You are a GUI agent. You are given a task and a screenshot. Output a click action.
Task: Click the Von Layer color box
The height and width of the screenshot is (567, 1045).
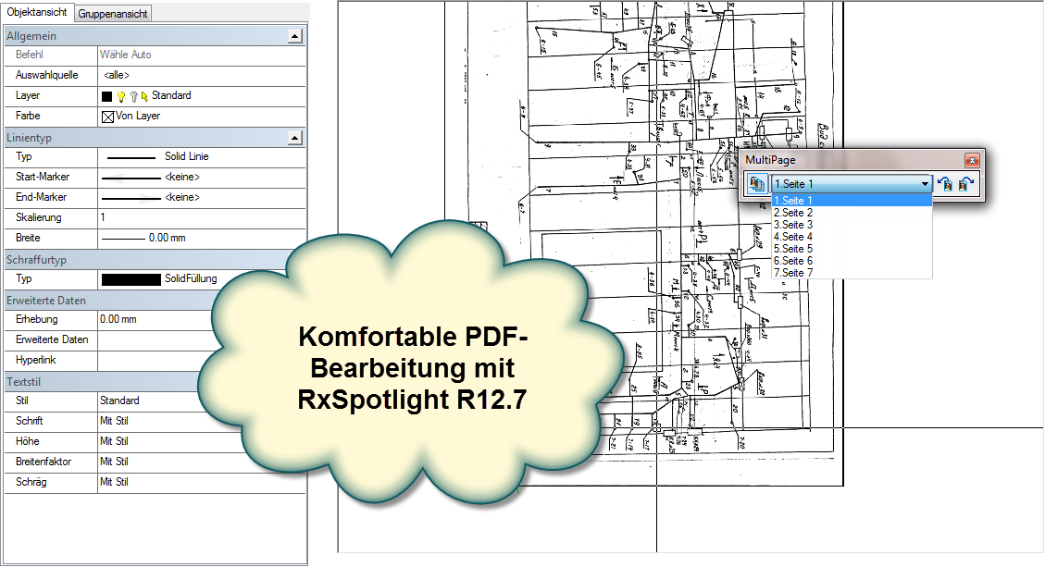107,117
